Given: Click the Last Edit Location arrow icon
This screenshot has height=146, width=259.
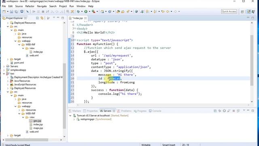Looking at the screenshot, I should coord(163,12).
